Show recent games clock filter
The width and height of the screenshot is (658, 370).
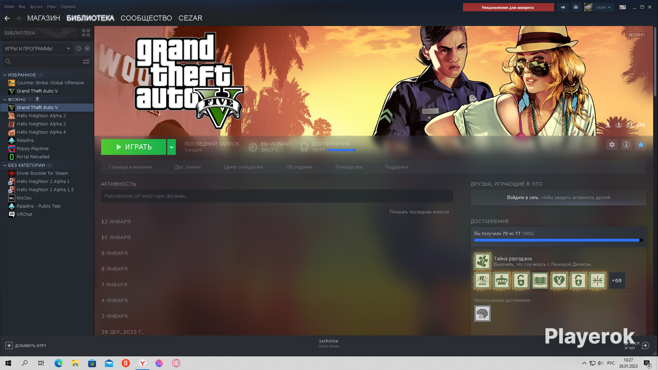78,48
